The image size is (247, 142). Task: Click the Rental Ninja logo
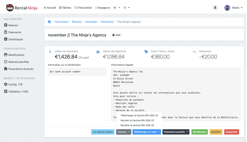tap(21, 8)
